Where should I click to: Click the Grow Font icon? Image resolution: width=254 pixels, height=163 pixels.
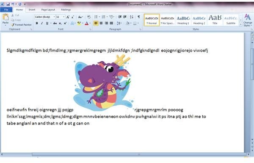[x=68, y=17]
